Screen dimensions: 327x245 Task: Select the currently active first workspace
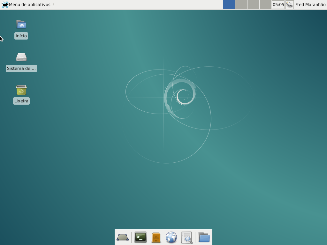[x=229, y=5]
